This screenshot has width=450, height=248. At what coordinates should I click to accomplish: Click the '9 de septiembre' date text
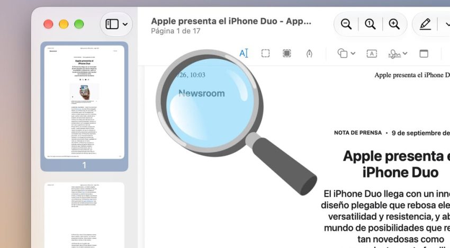(x=421, y=133)
